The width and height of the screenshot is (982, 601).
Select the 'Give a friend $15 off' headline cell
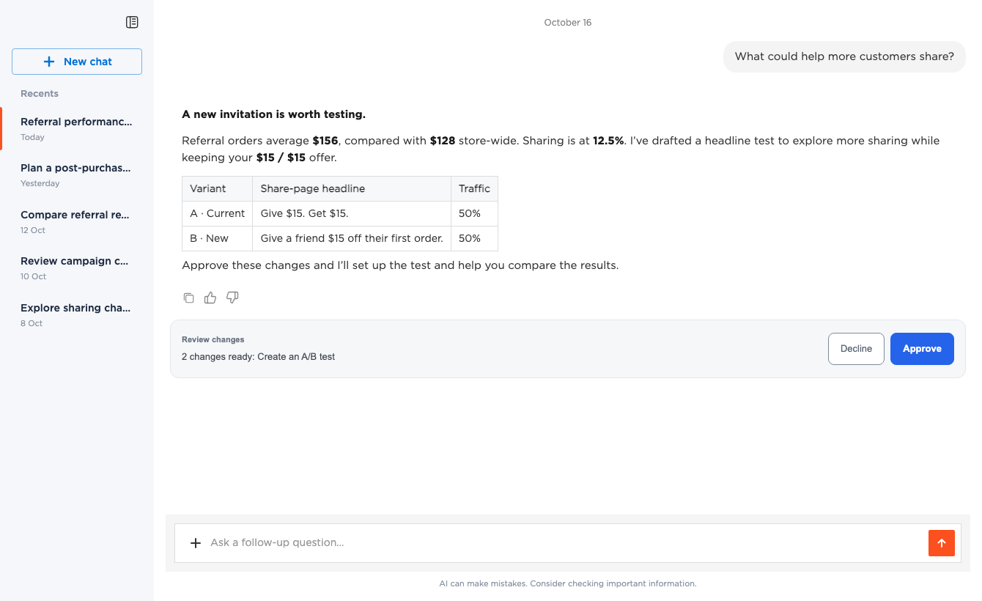(352, 238)
